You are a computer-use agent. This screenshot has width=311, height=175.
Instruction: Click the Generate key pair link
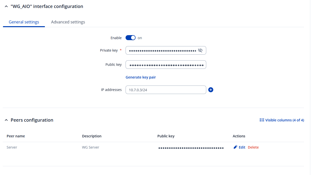[x=141, y=77]
